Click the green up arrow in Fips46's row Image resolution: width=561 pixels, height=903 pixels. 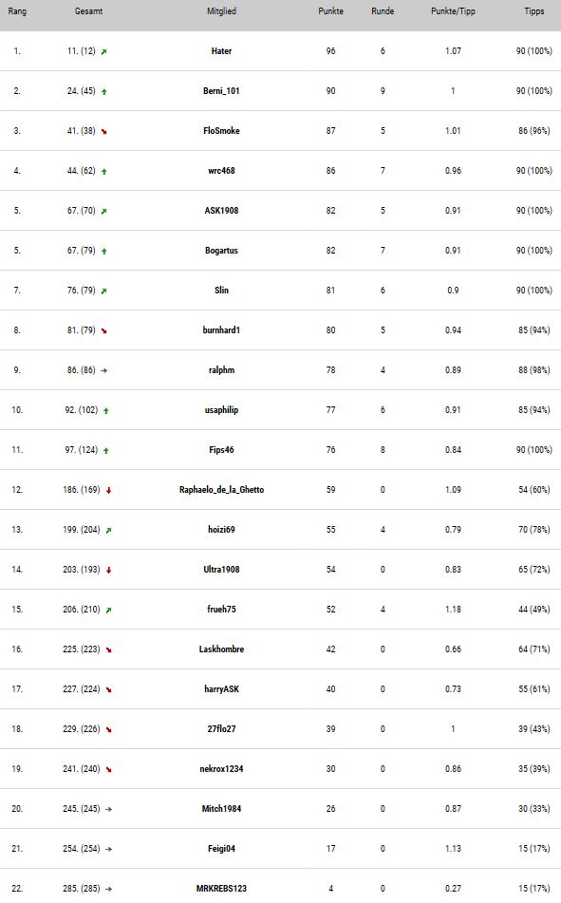[106, 450]
